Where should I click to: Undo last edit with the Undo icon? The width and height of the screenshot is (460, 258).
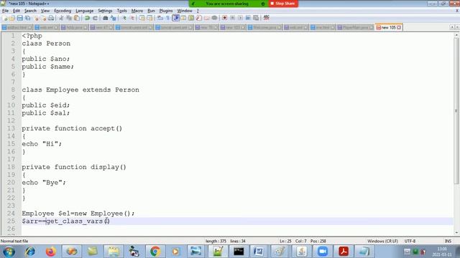(x=87, y=18)
